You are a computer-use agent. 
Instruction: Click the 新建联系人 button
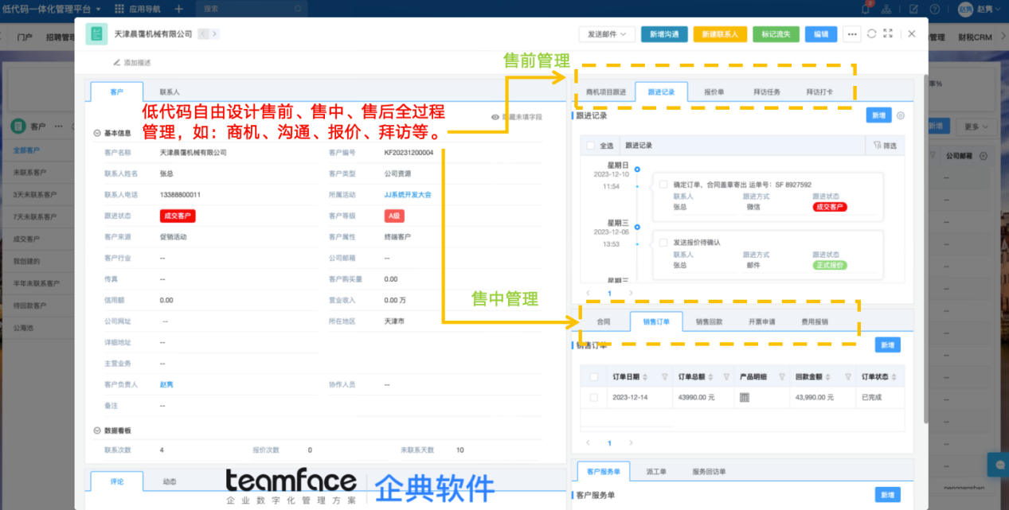(x=719, y=34)
